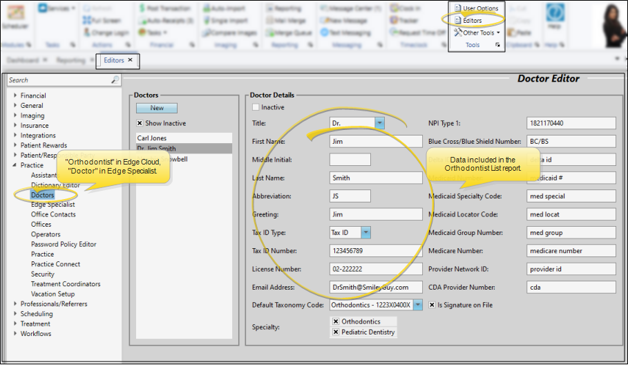The height and width of the screenshot is (365, 628).
Task: Expand the Financial tree node
Action: (x=15, y=95)
